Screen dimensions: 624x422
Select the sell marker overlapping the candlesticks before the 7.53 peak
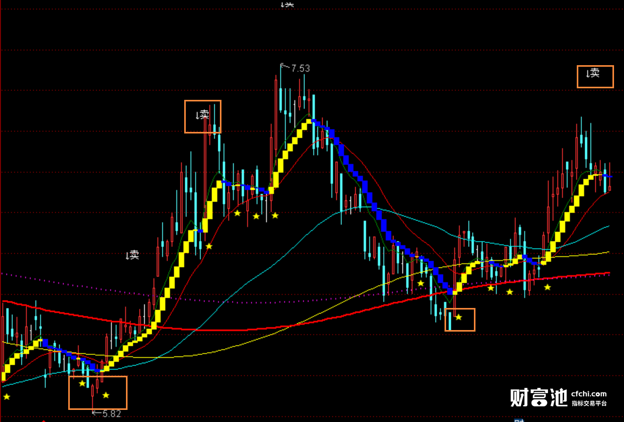[x=202, y=115]
